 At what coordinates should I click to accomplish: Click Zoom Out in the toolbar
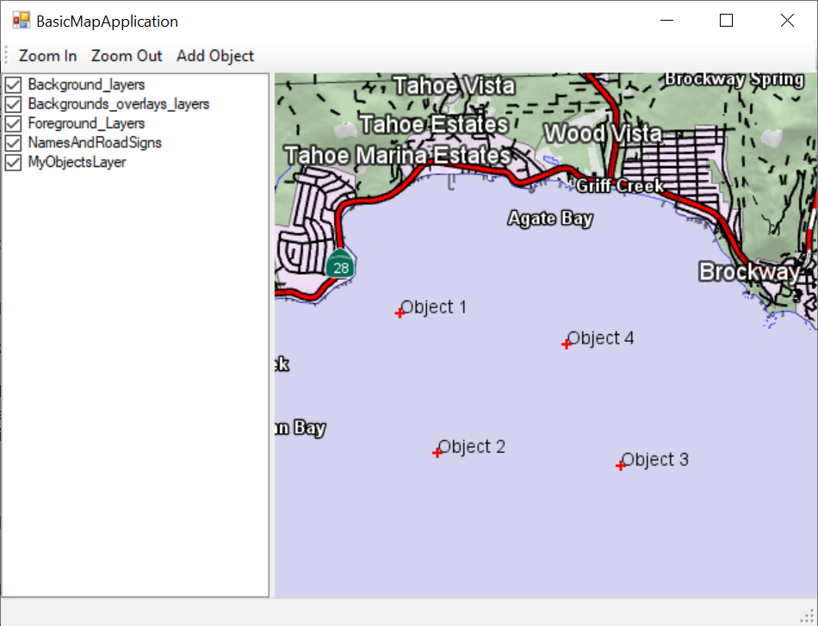point(127,56)
